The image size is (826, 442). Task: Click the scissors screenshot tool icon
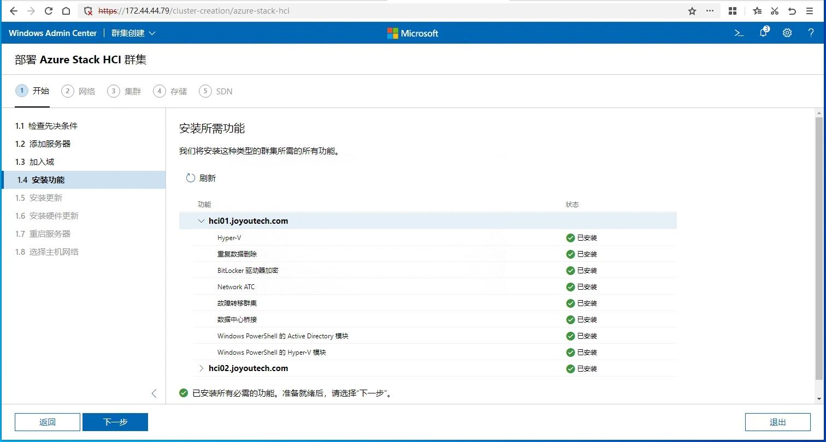[x=774, y=11]
